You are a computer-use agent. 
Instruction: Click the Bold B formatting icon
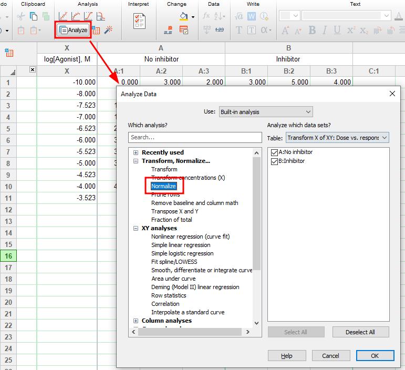click(312, 30)
